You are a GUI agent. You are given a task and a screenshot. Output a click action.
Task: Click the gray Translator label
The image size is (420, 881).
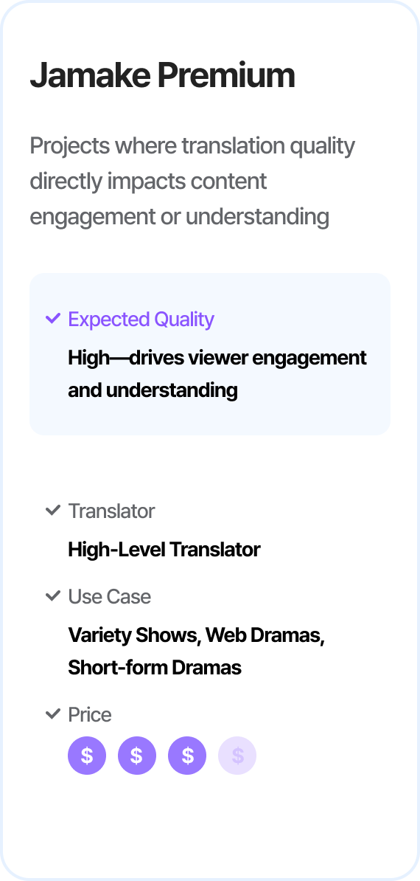111,511
